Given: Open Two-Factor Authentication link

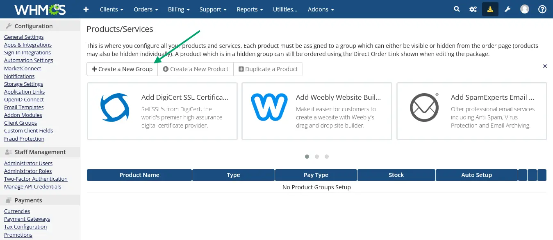Looking at the screenshot, I should pos(36,179).
